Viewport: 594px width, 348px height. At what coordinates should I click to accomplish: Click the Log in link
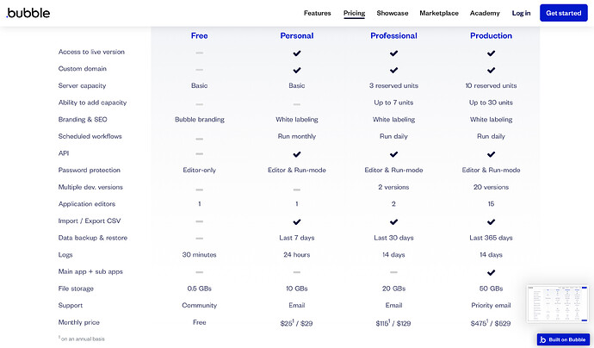[521, 13]
